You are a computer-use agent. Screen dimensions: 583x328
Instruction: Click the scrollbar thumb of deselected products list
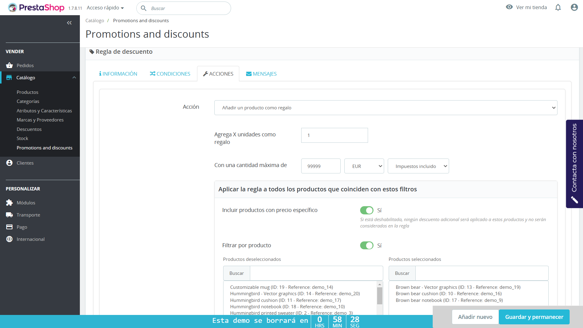380,296
